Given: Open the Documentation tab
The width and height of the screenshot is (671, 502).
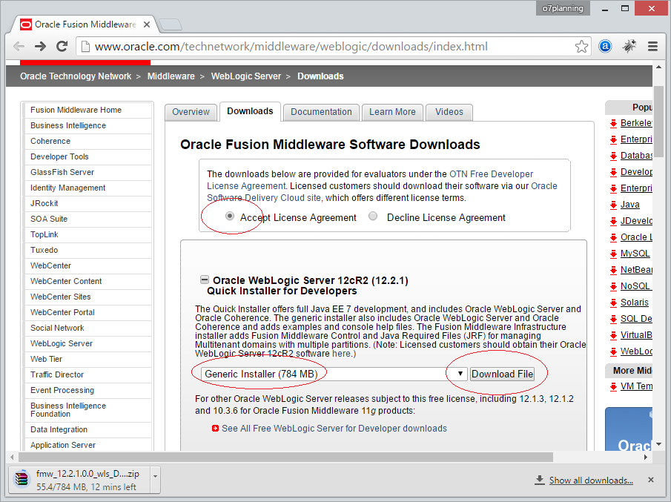Looking at the screenshot, I should coord(321,112).
